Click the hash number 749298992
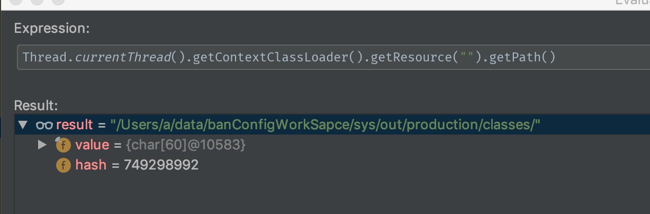The height and width of the screenshot is (214, 650). (x=161, y=165)
